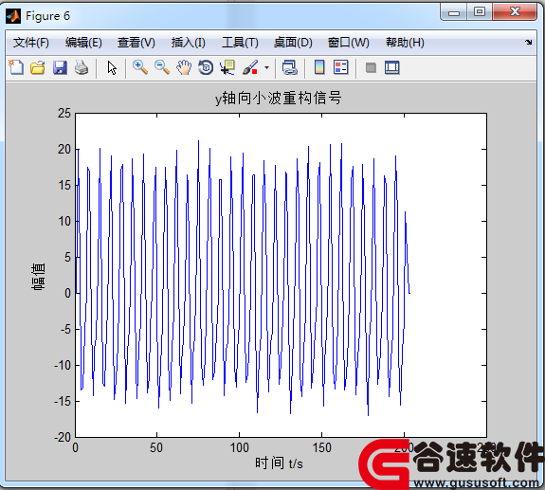545x490 pixels.
Task: Activate the Zoom In magnifier tool
Action: pos(140,67)
